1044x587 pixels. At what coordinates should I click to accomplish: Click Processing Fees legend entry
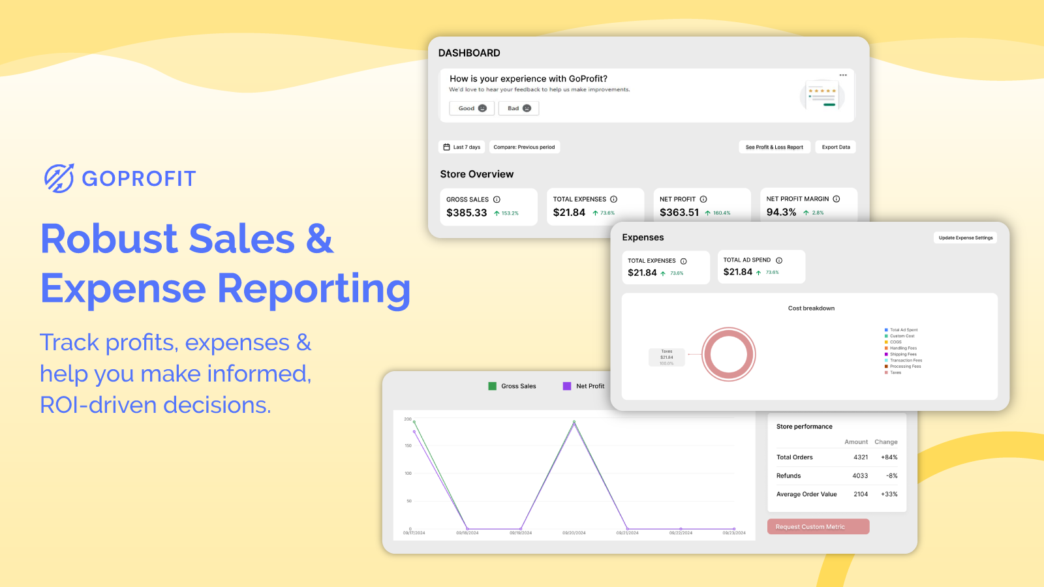(x=903, y=367)
